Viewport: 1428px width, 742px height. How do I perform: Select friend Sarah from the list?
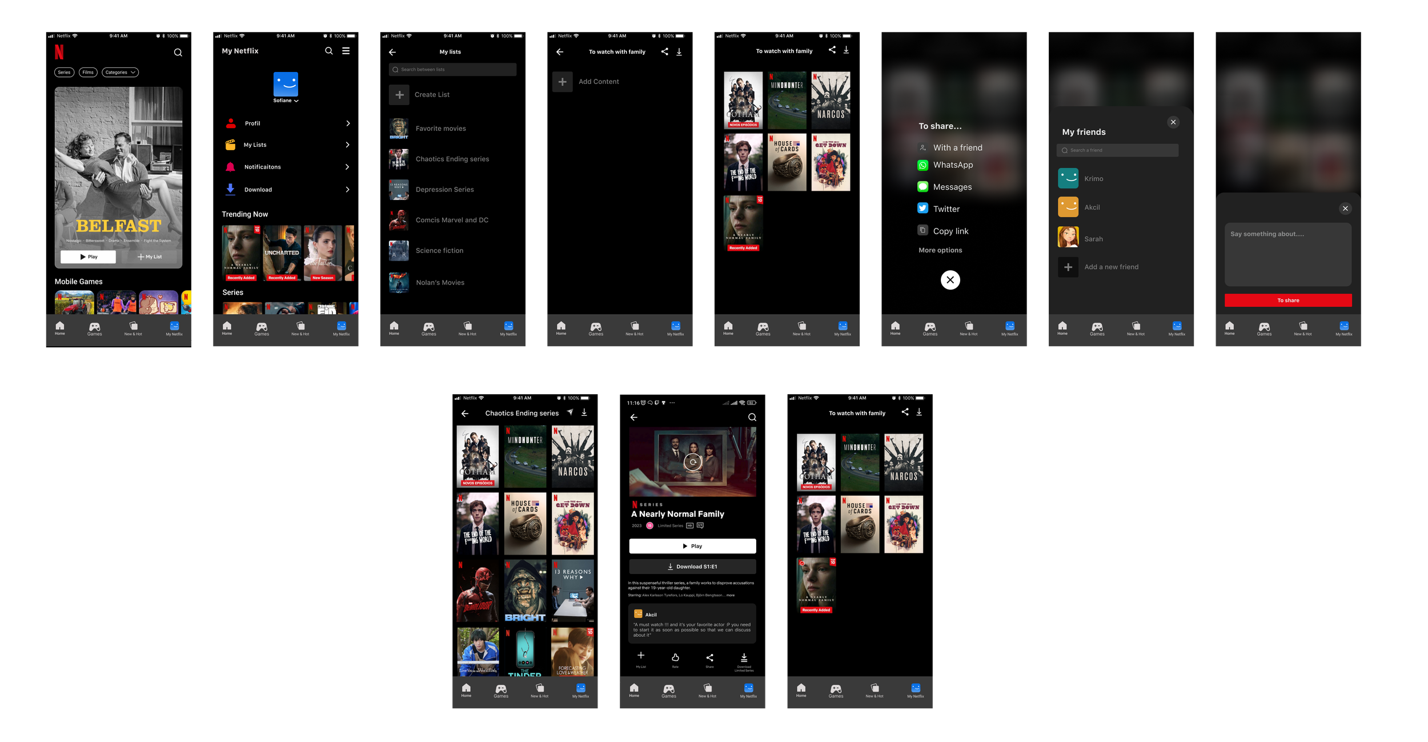[x=1093, y=239]
